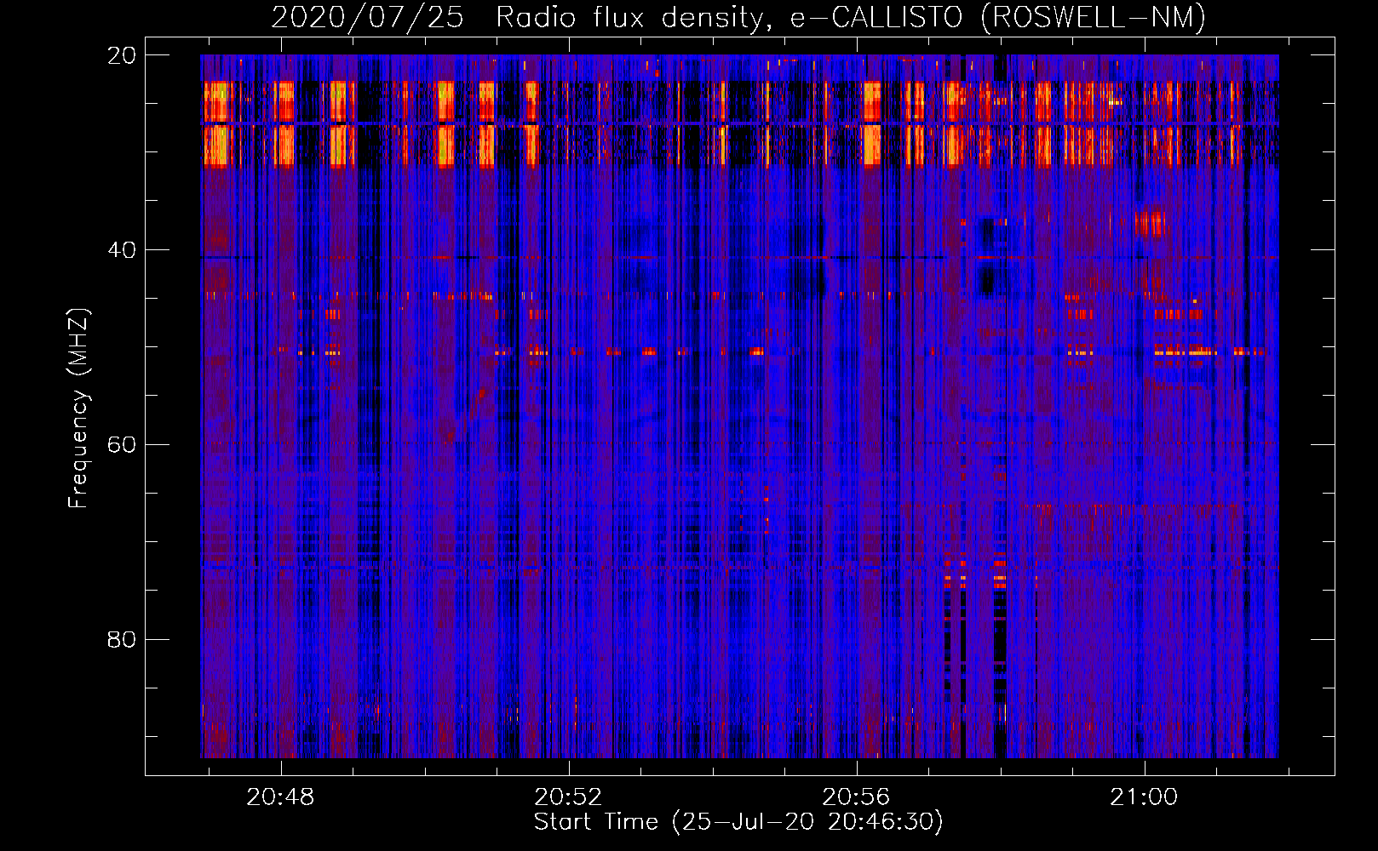Click the 60 MHz frequency tick label
The image size is (1378, 851).
(122, 445)
